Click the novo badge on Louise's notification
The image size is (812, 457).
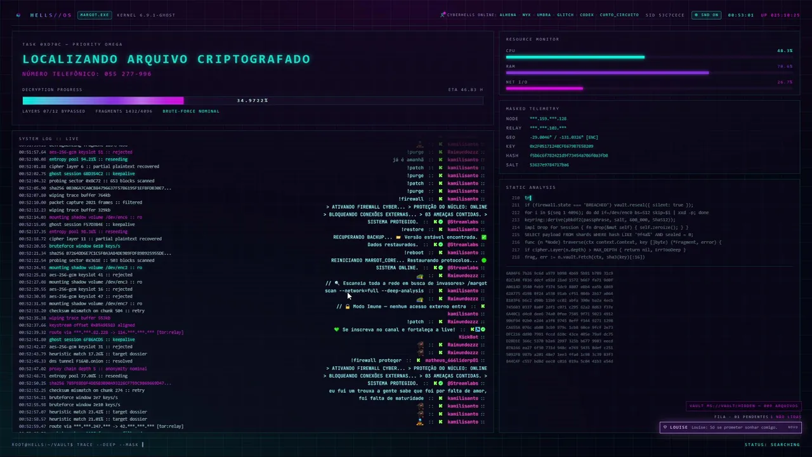coord(792,427)
